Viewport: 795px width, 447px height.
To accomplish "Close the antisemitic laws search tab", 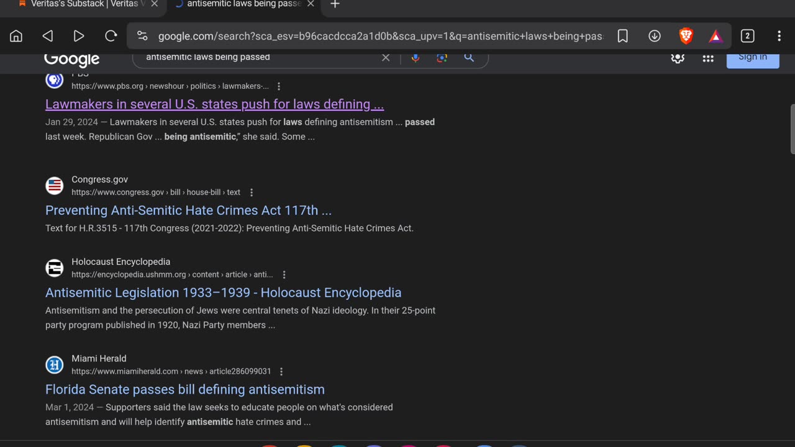I will click(311, 4).
